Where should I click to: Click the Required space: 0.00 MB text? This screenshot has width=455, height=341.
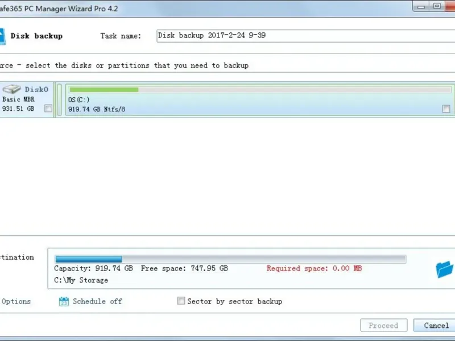[315, 268]
